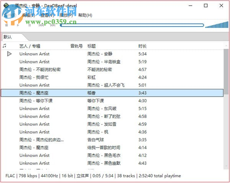Select the 告白气球 track

click(96, 140)
